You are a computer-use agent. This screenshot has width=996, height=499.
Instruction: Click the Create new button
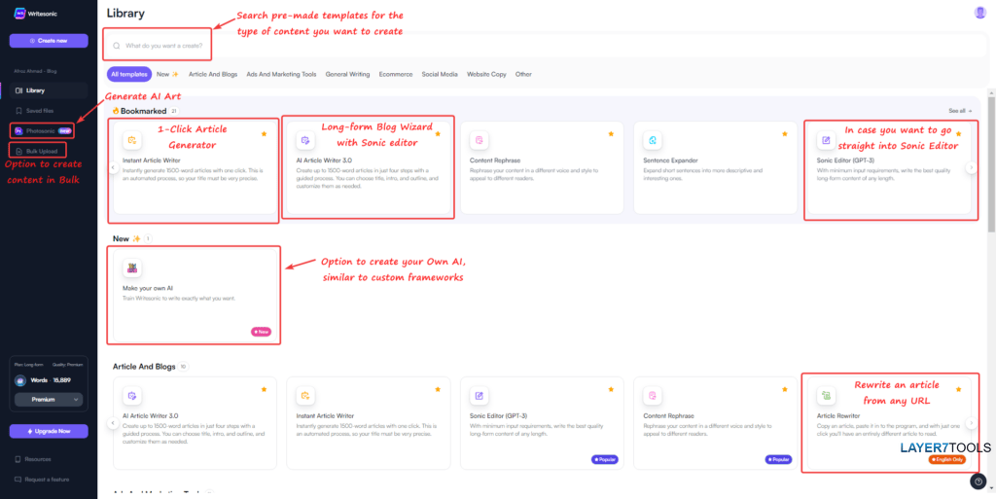(x=49, y=41)
